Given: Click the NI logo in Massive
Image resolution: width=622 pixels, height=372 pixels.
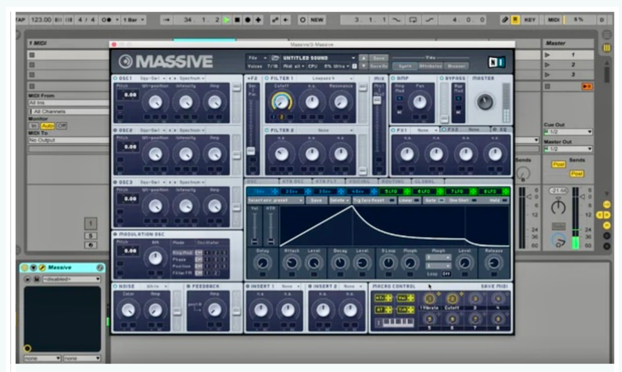Looking at the screenshot, I should 496,62.
